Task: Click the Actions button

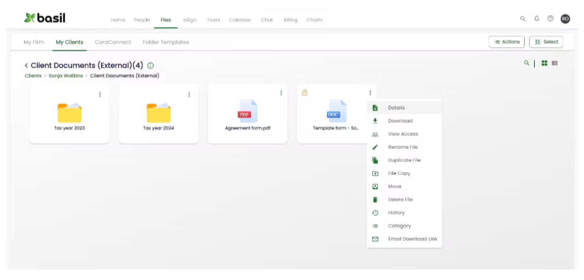Action: (x=506, y=42)
